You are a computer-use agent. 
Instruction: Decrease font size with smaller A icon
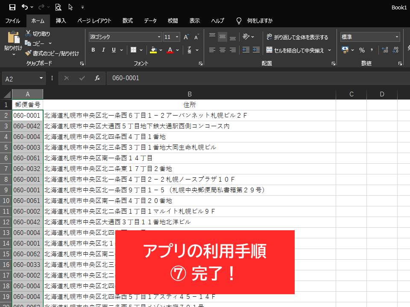pos(196,37)
